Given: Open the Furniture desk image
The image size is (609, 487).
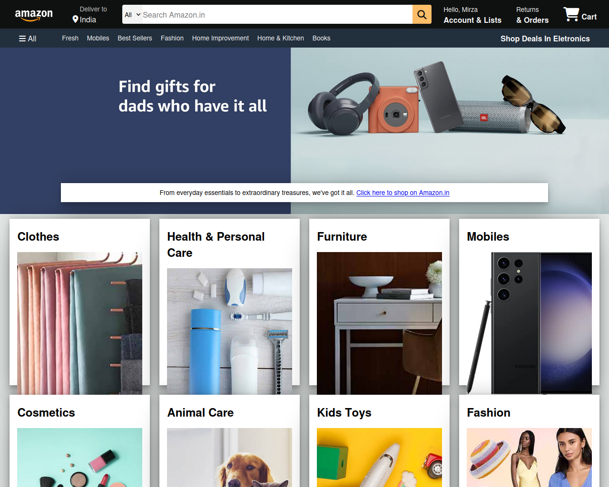Looking at the screenshot, I should [379, 323].
